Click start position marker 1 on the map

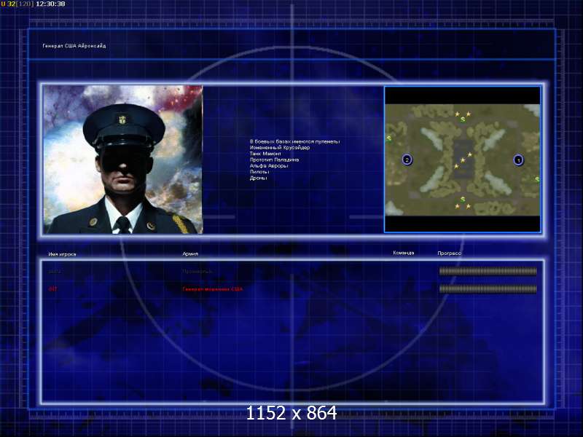(518, 160)
